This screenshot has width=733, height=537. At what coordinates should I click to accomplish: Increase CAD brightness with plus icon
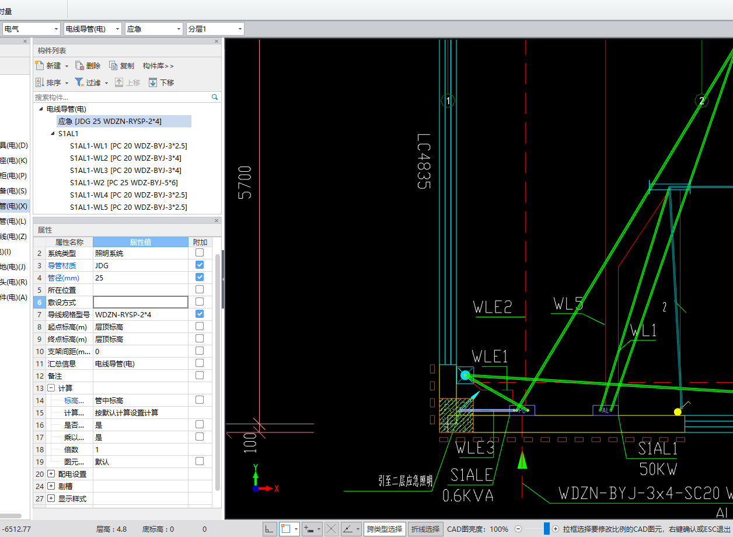click(x=556, y=529)
